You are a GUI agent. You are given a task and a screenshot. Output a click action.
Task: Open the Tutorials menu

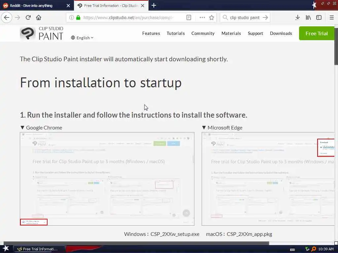coord(176,33)
